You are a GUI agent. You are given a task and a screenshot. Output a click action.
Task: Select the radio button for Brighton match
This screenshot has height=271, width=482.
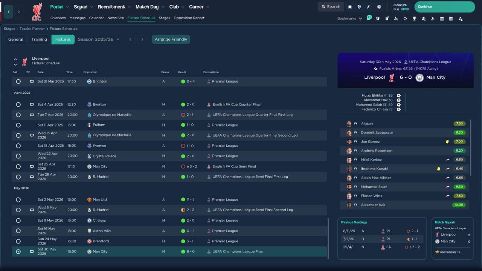18,81
